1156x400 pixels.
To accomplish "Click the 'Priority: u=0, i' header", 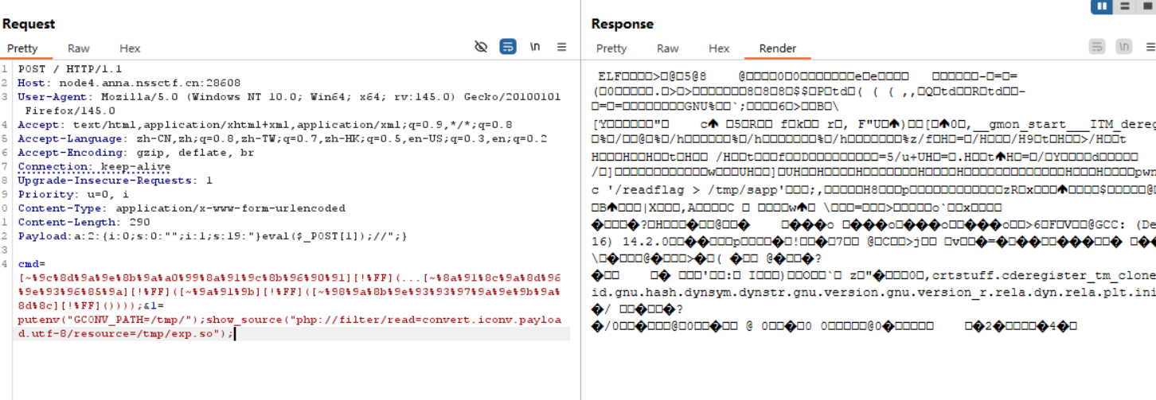I will point(73,194).
